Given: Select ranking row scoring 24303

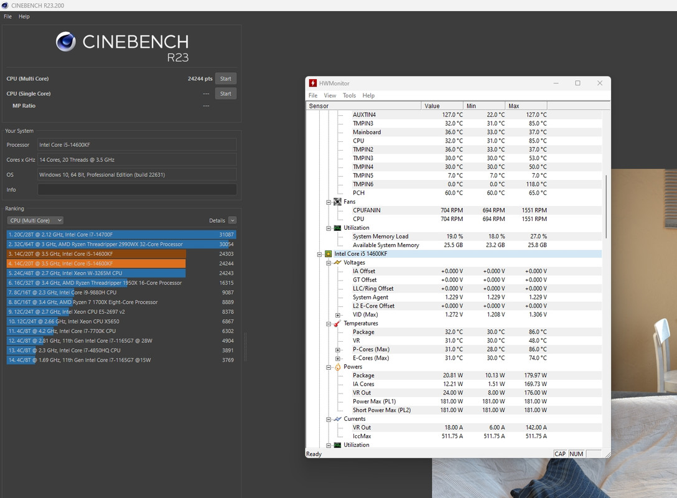Looking at the screenshot, I should point(121,254).
